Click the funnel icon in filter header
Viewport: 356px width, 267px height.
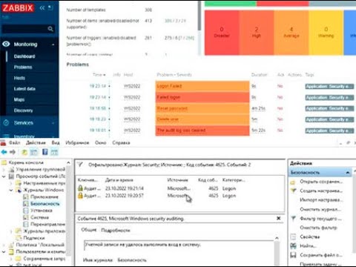point(80,164)
